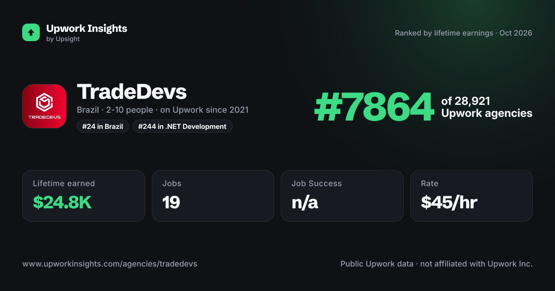
Task: Click "Public Upwork data · not affiliated" disclaimer
Action: click(x=437, y=264)
